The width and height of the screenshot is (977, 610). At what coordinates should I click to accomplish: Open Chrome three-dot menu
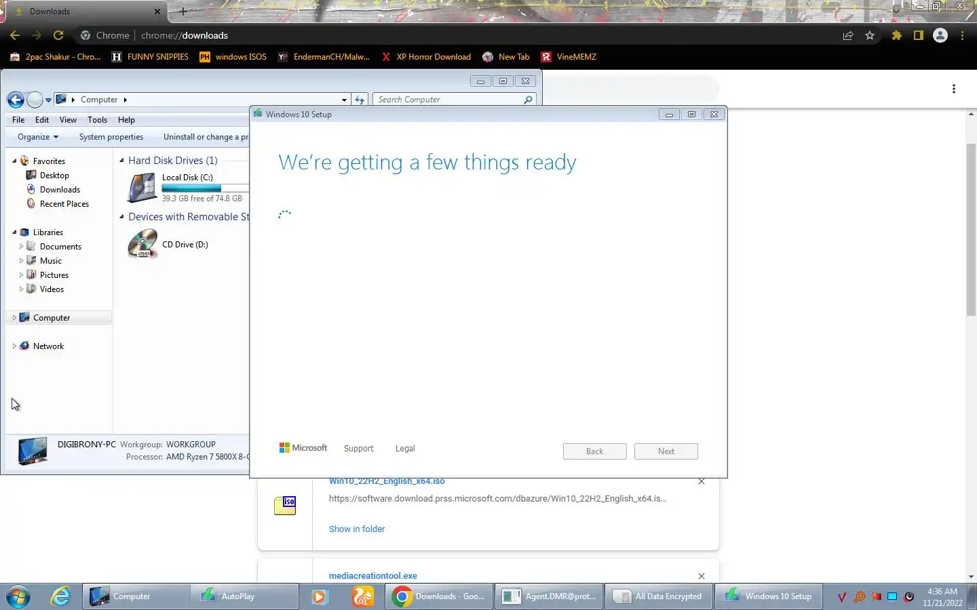[x=962, y=35]
